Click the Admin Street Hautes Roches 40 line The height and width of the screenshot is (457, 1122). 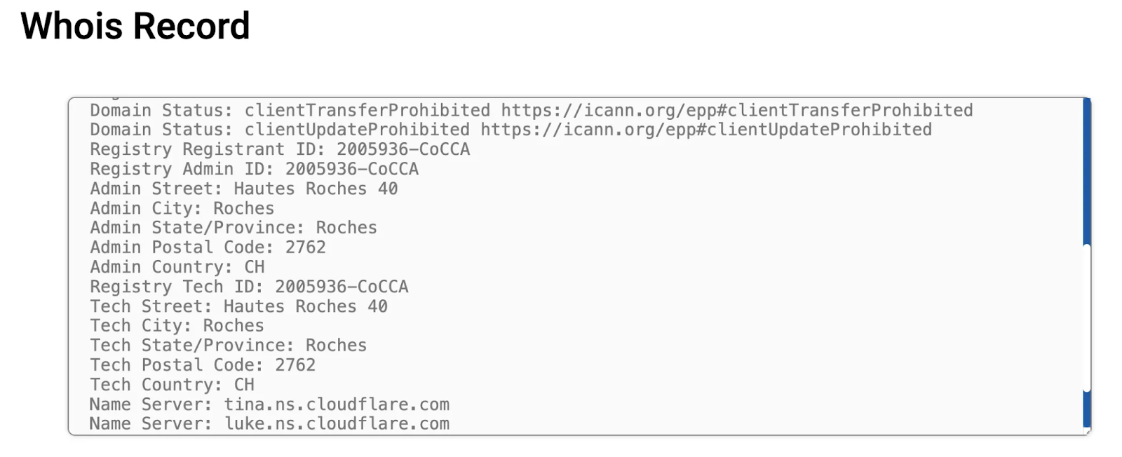click(244, 189)
